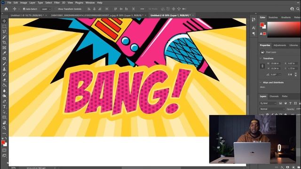301x169 pixels.
Task: Enable Show Transform Controls checkbox
Action: [56, 9]
